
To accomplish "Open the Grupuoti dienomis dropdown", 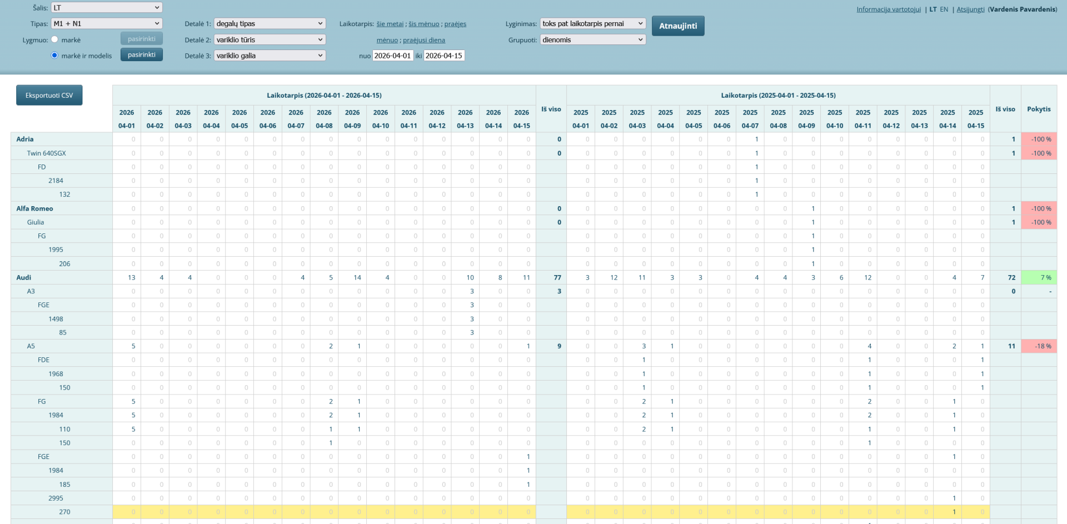I will [593, 39].
